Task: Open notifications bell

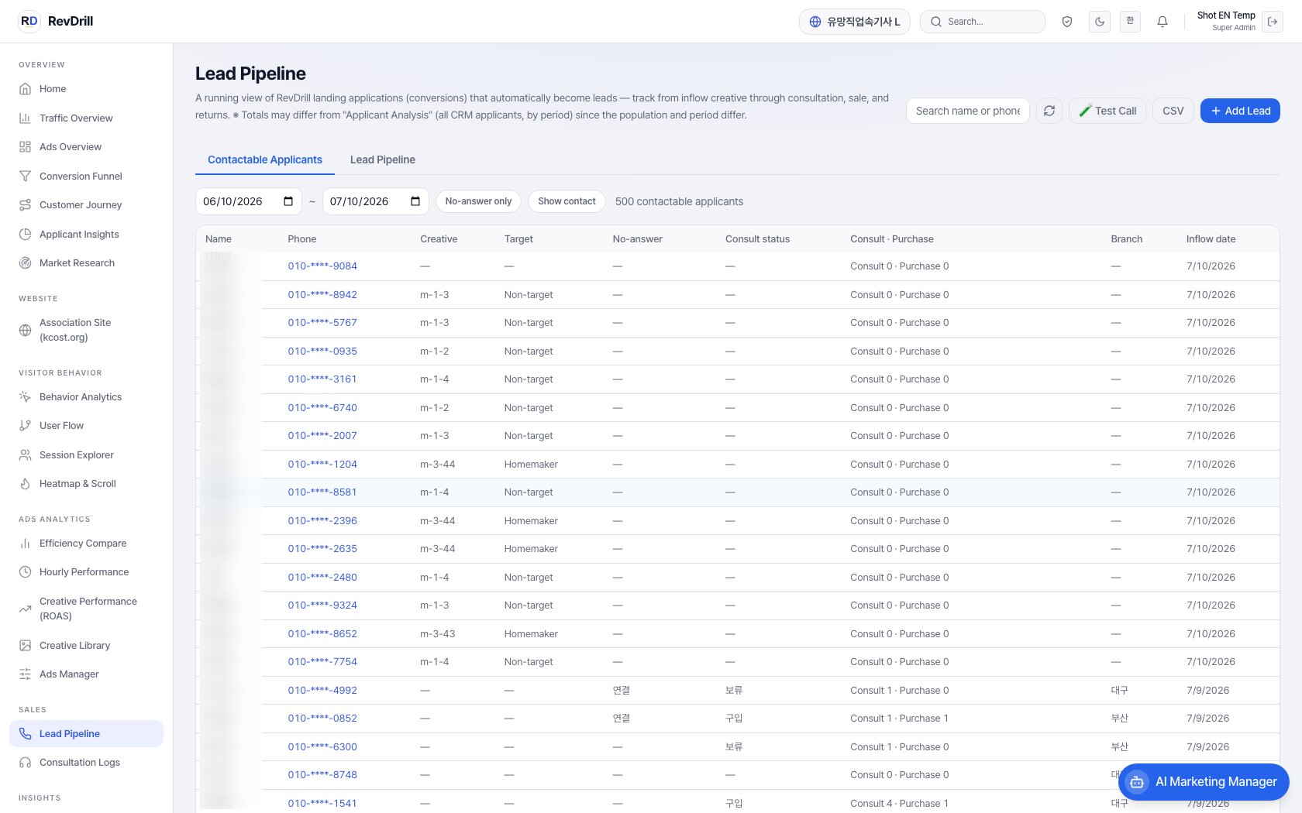Action: tap(1162, 22)
